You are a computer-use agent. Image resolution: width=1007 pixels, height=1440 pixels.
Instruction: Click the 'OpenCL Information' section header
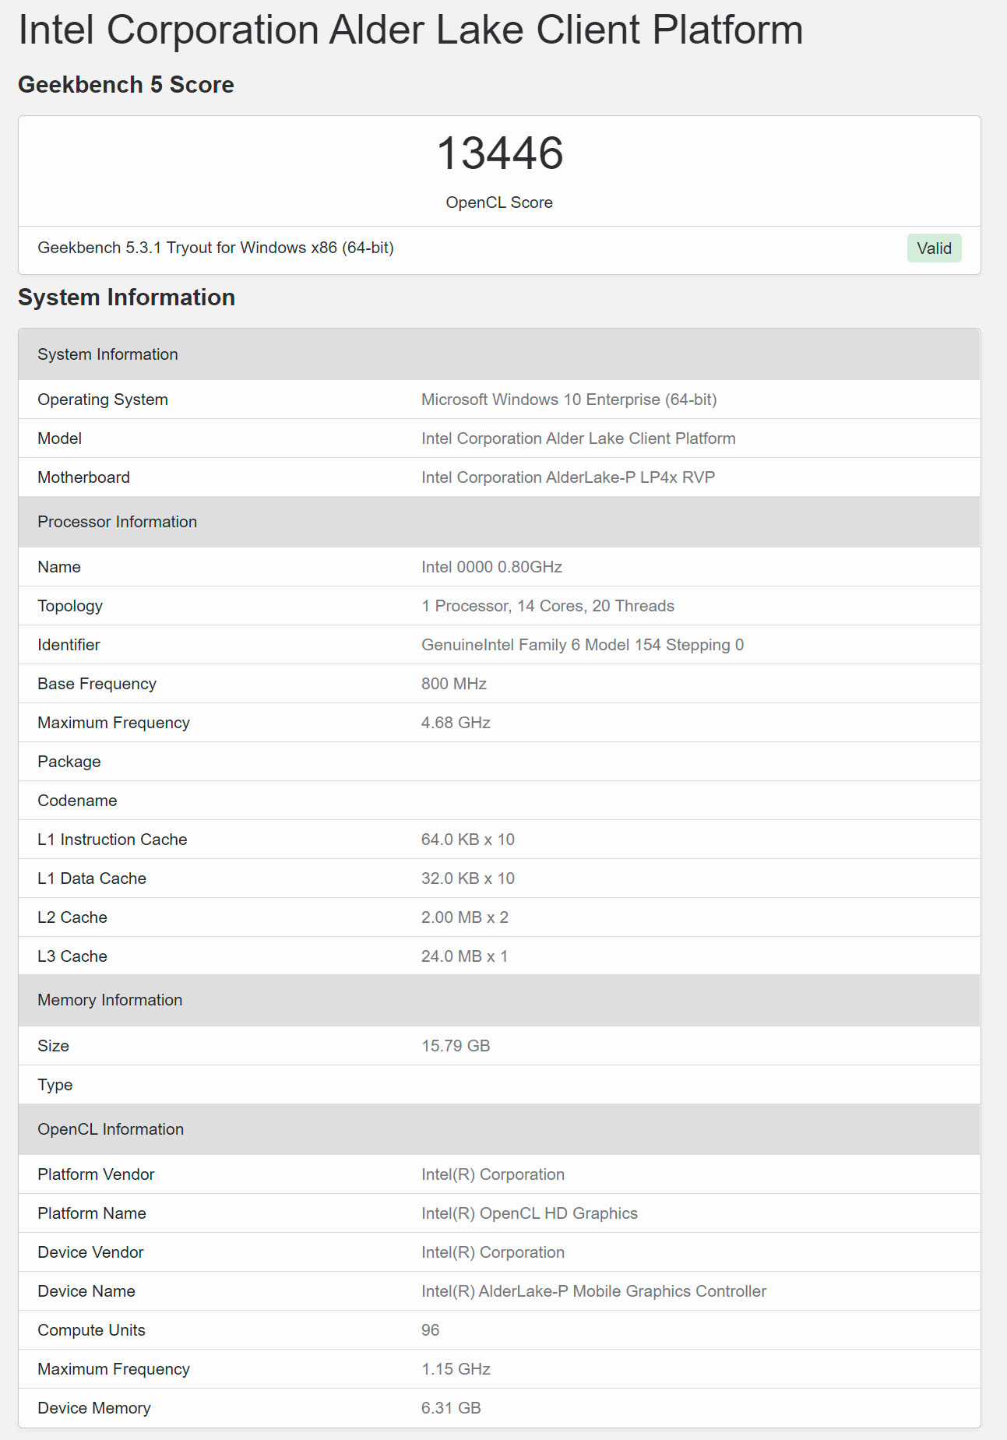click(x=499, y=1129)
